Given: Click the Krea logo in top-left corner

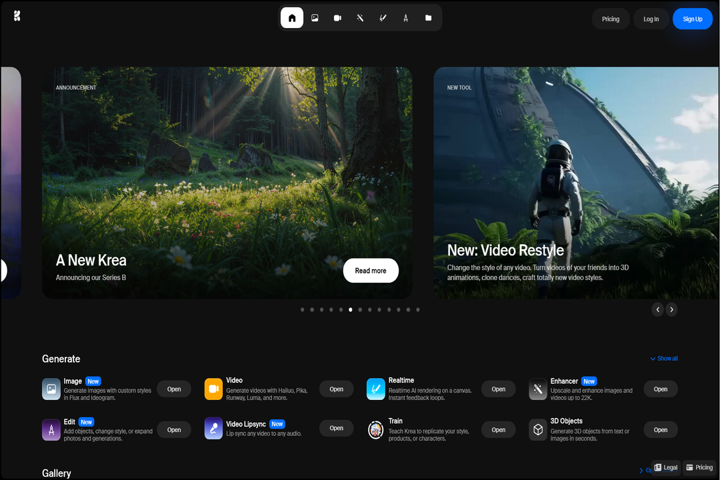Looking at the screenshot, I should 17,16.
